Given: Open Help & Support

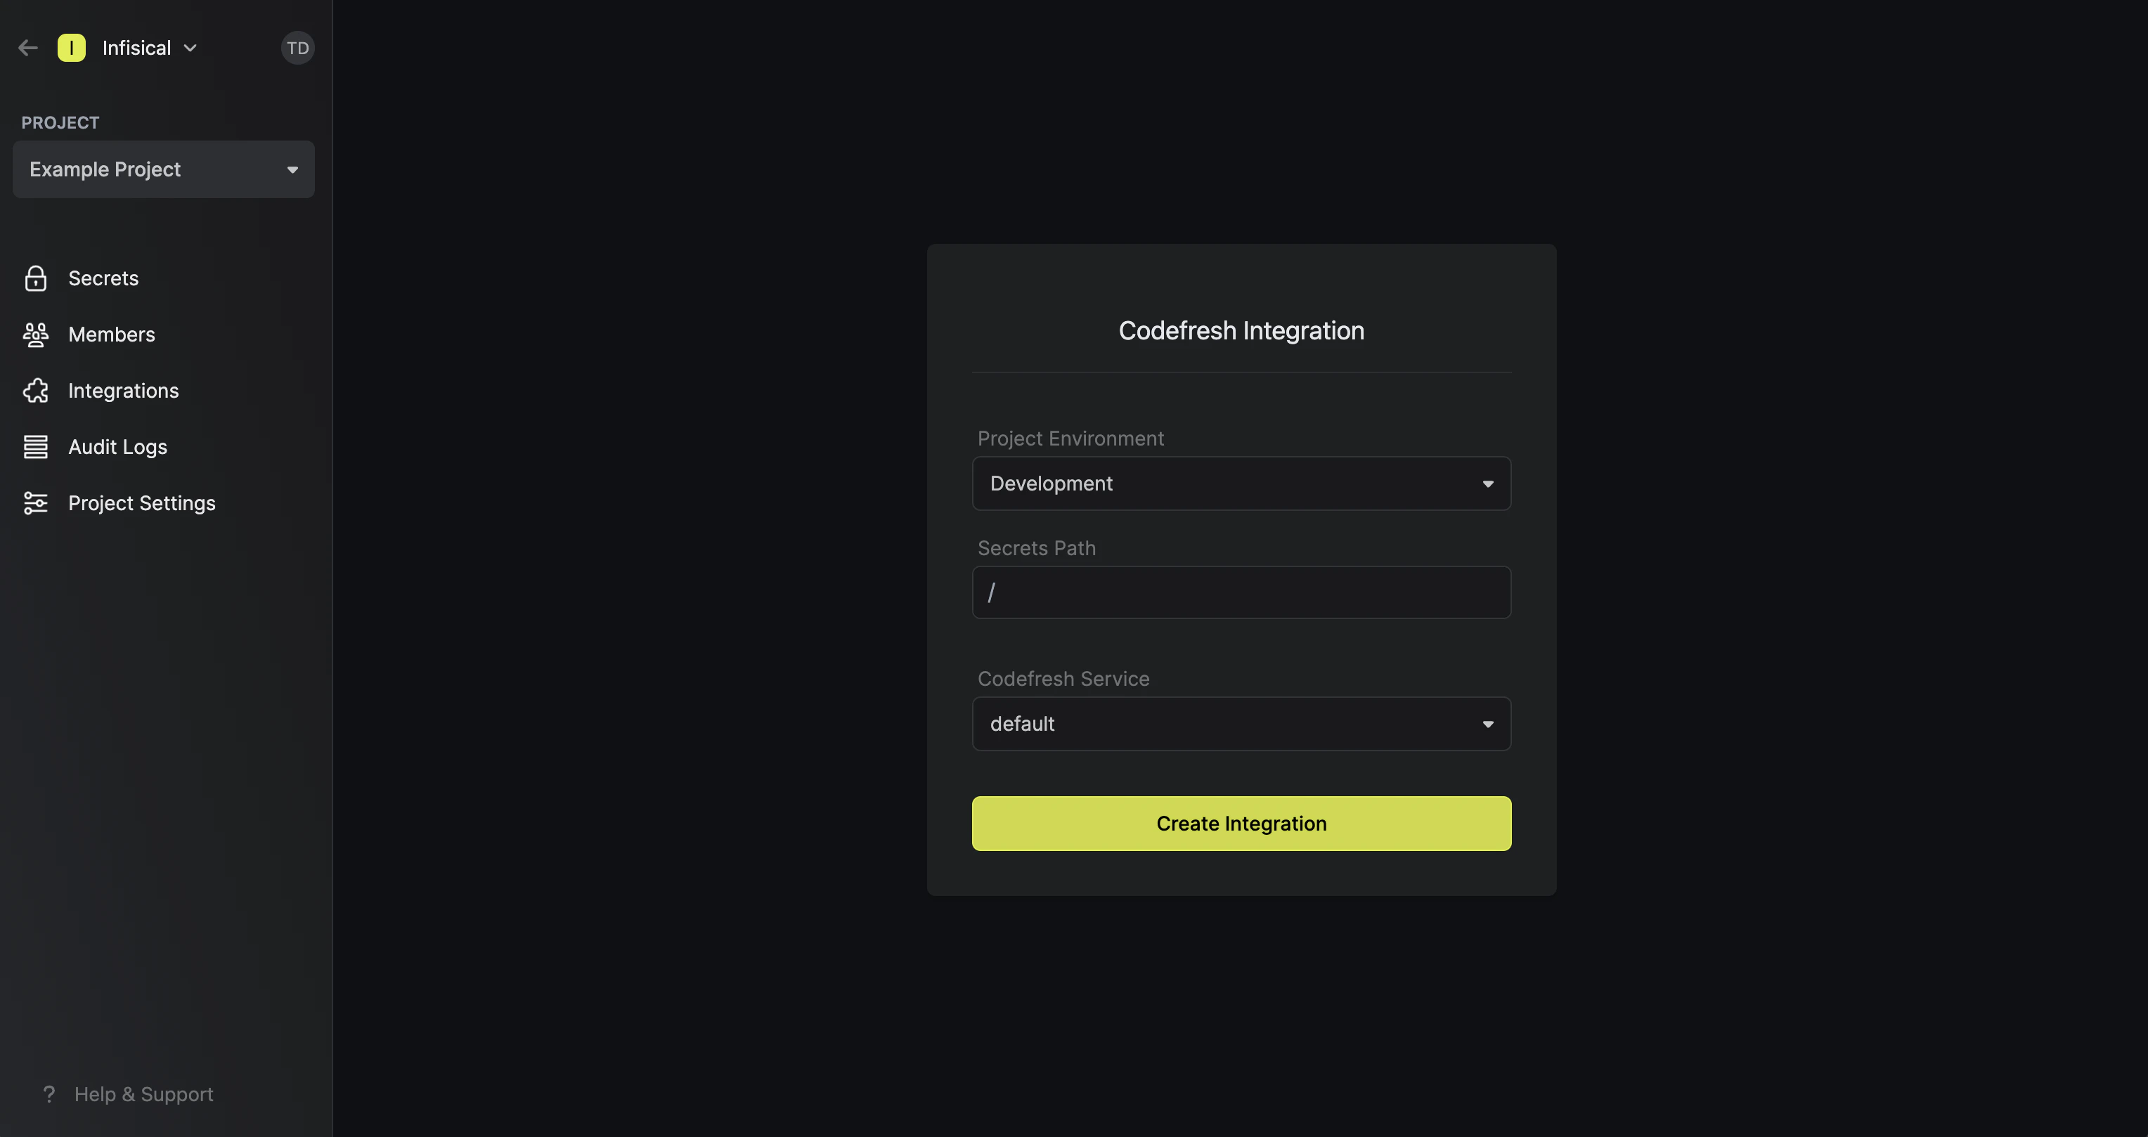Looking at the screenshot, I should (143, 1093).
